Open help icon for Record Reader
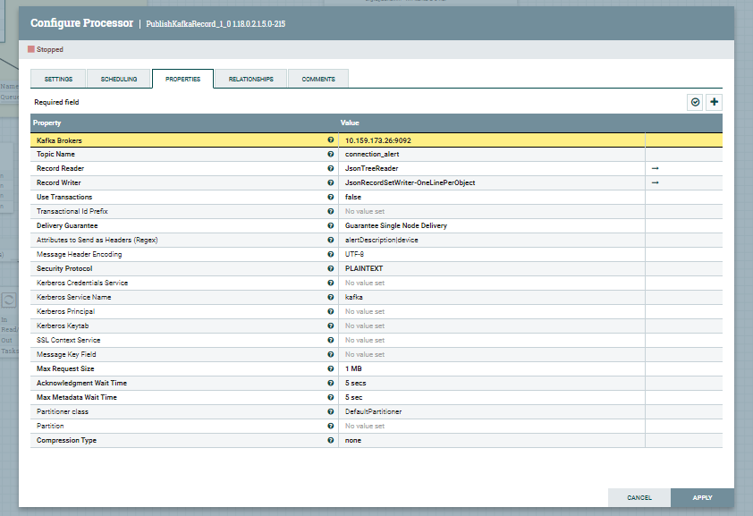Viewport: 753px width, 516px height. pos(330,168)
